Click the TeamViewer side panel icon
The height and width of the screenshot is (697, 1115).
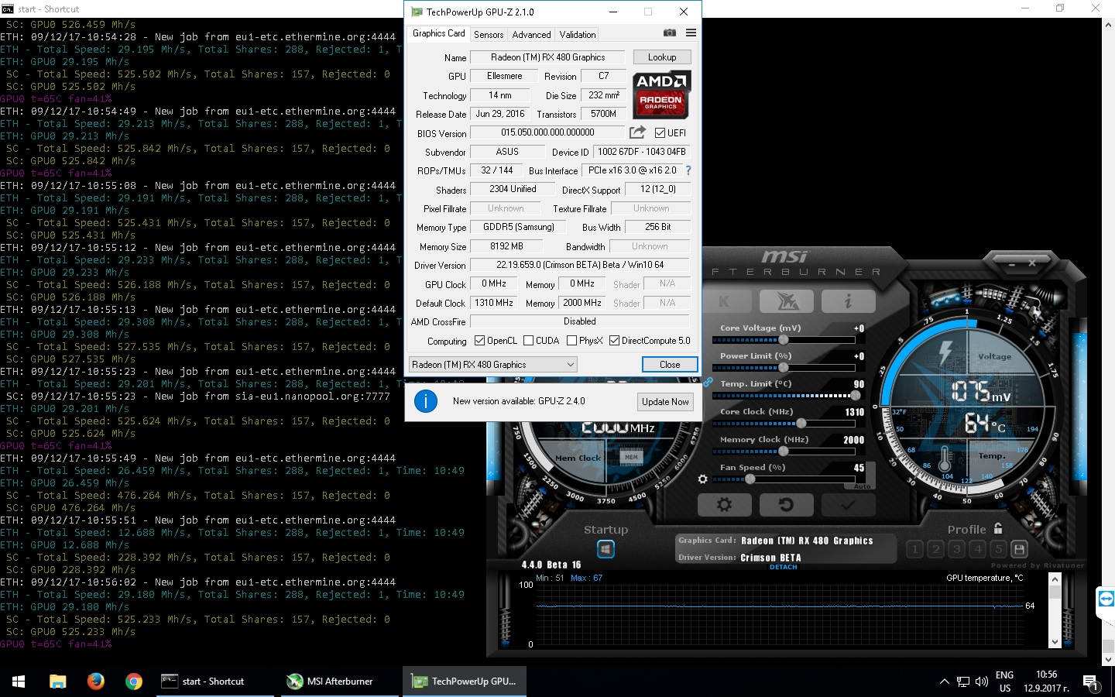pyautogui.click(x=1106, y=599)
